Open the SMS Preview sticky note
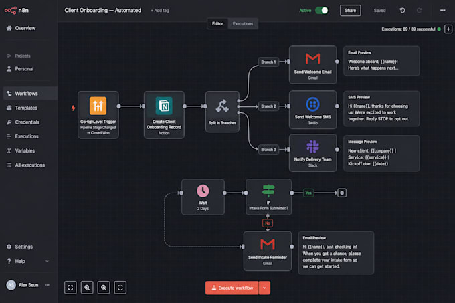455x303 pixels. point(381,108)
